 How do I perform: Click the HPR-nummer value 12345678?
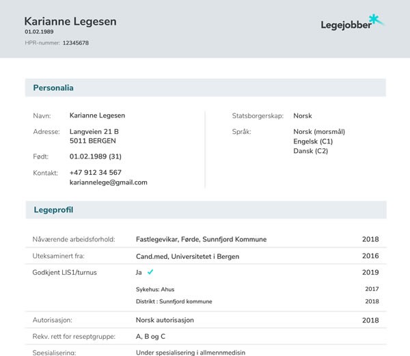(75, 43)
